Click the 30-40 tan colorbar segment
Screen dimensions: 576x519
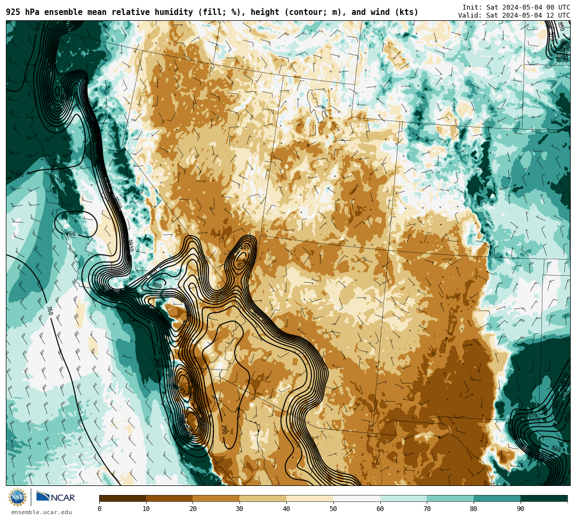click(263, 498)
